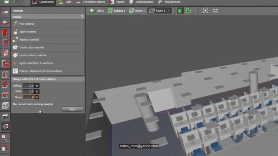Select Apply reflectance to surfaces

click(48, 63)
